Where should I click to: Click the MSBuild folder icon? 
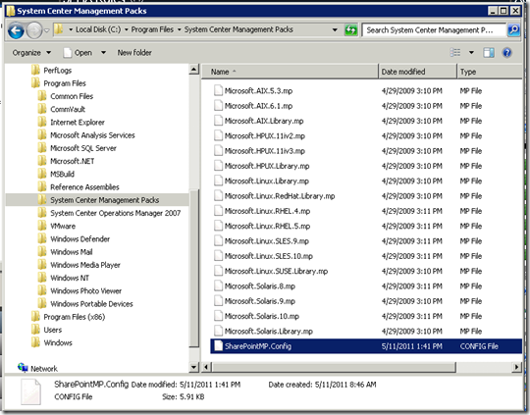[42, 174]
